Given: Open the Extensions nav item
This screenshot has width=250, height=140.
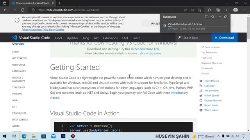Looking at the screenshot, I should [x=110, y=38].
